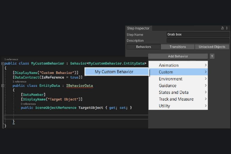
Task: Click the '1 reference' link above MyCustomBehavior
Action: tap(11, 59)
